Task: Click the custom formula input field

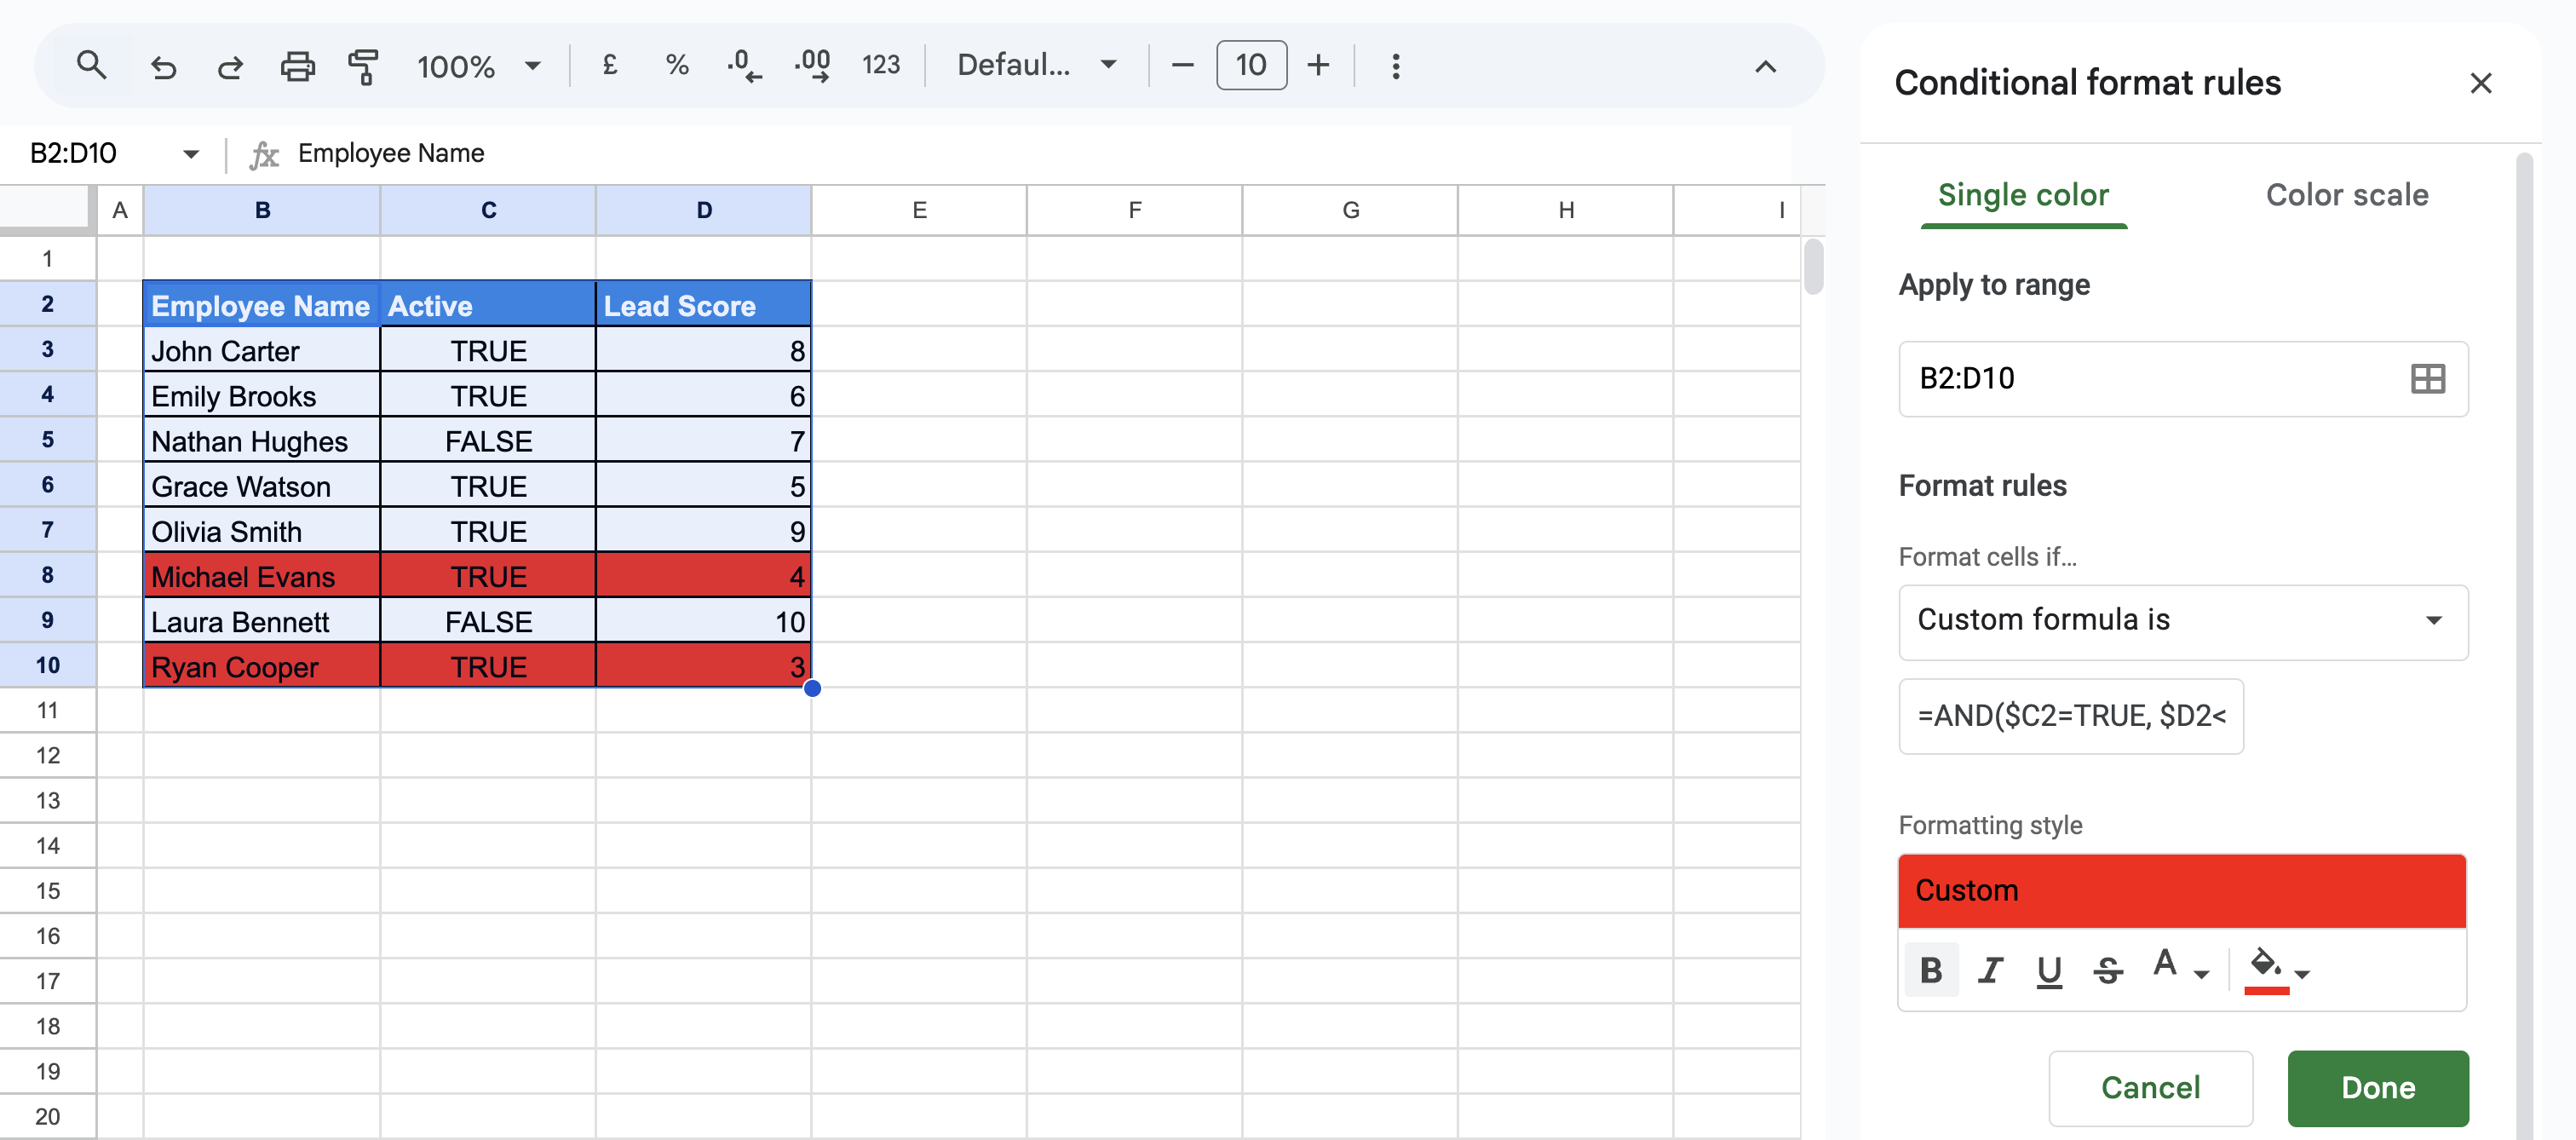Action: click(x=2070, y=716)
